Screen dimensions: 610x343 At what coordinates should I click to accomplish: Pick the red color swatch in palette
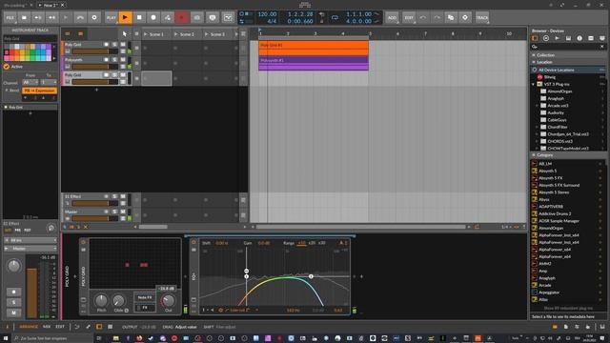coord(11,52)
